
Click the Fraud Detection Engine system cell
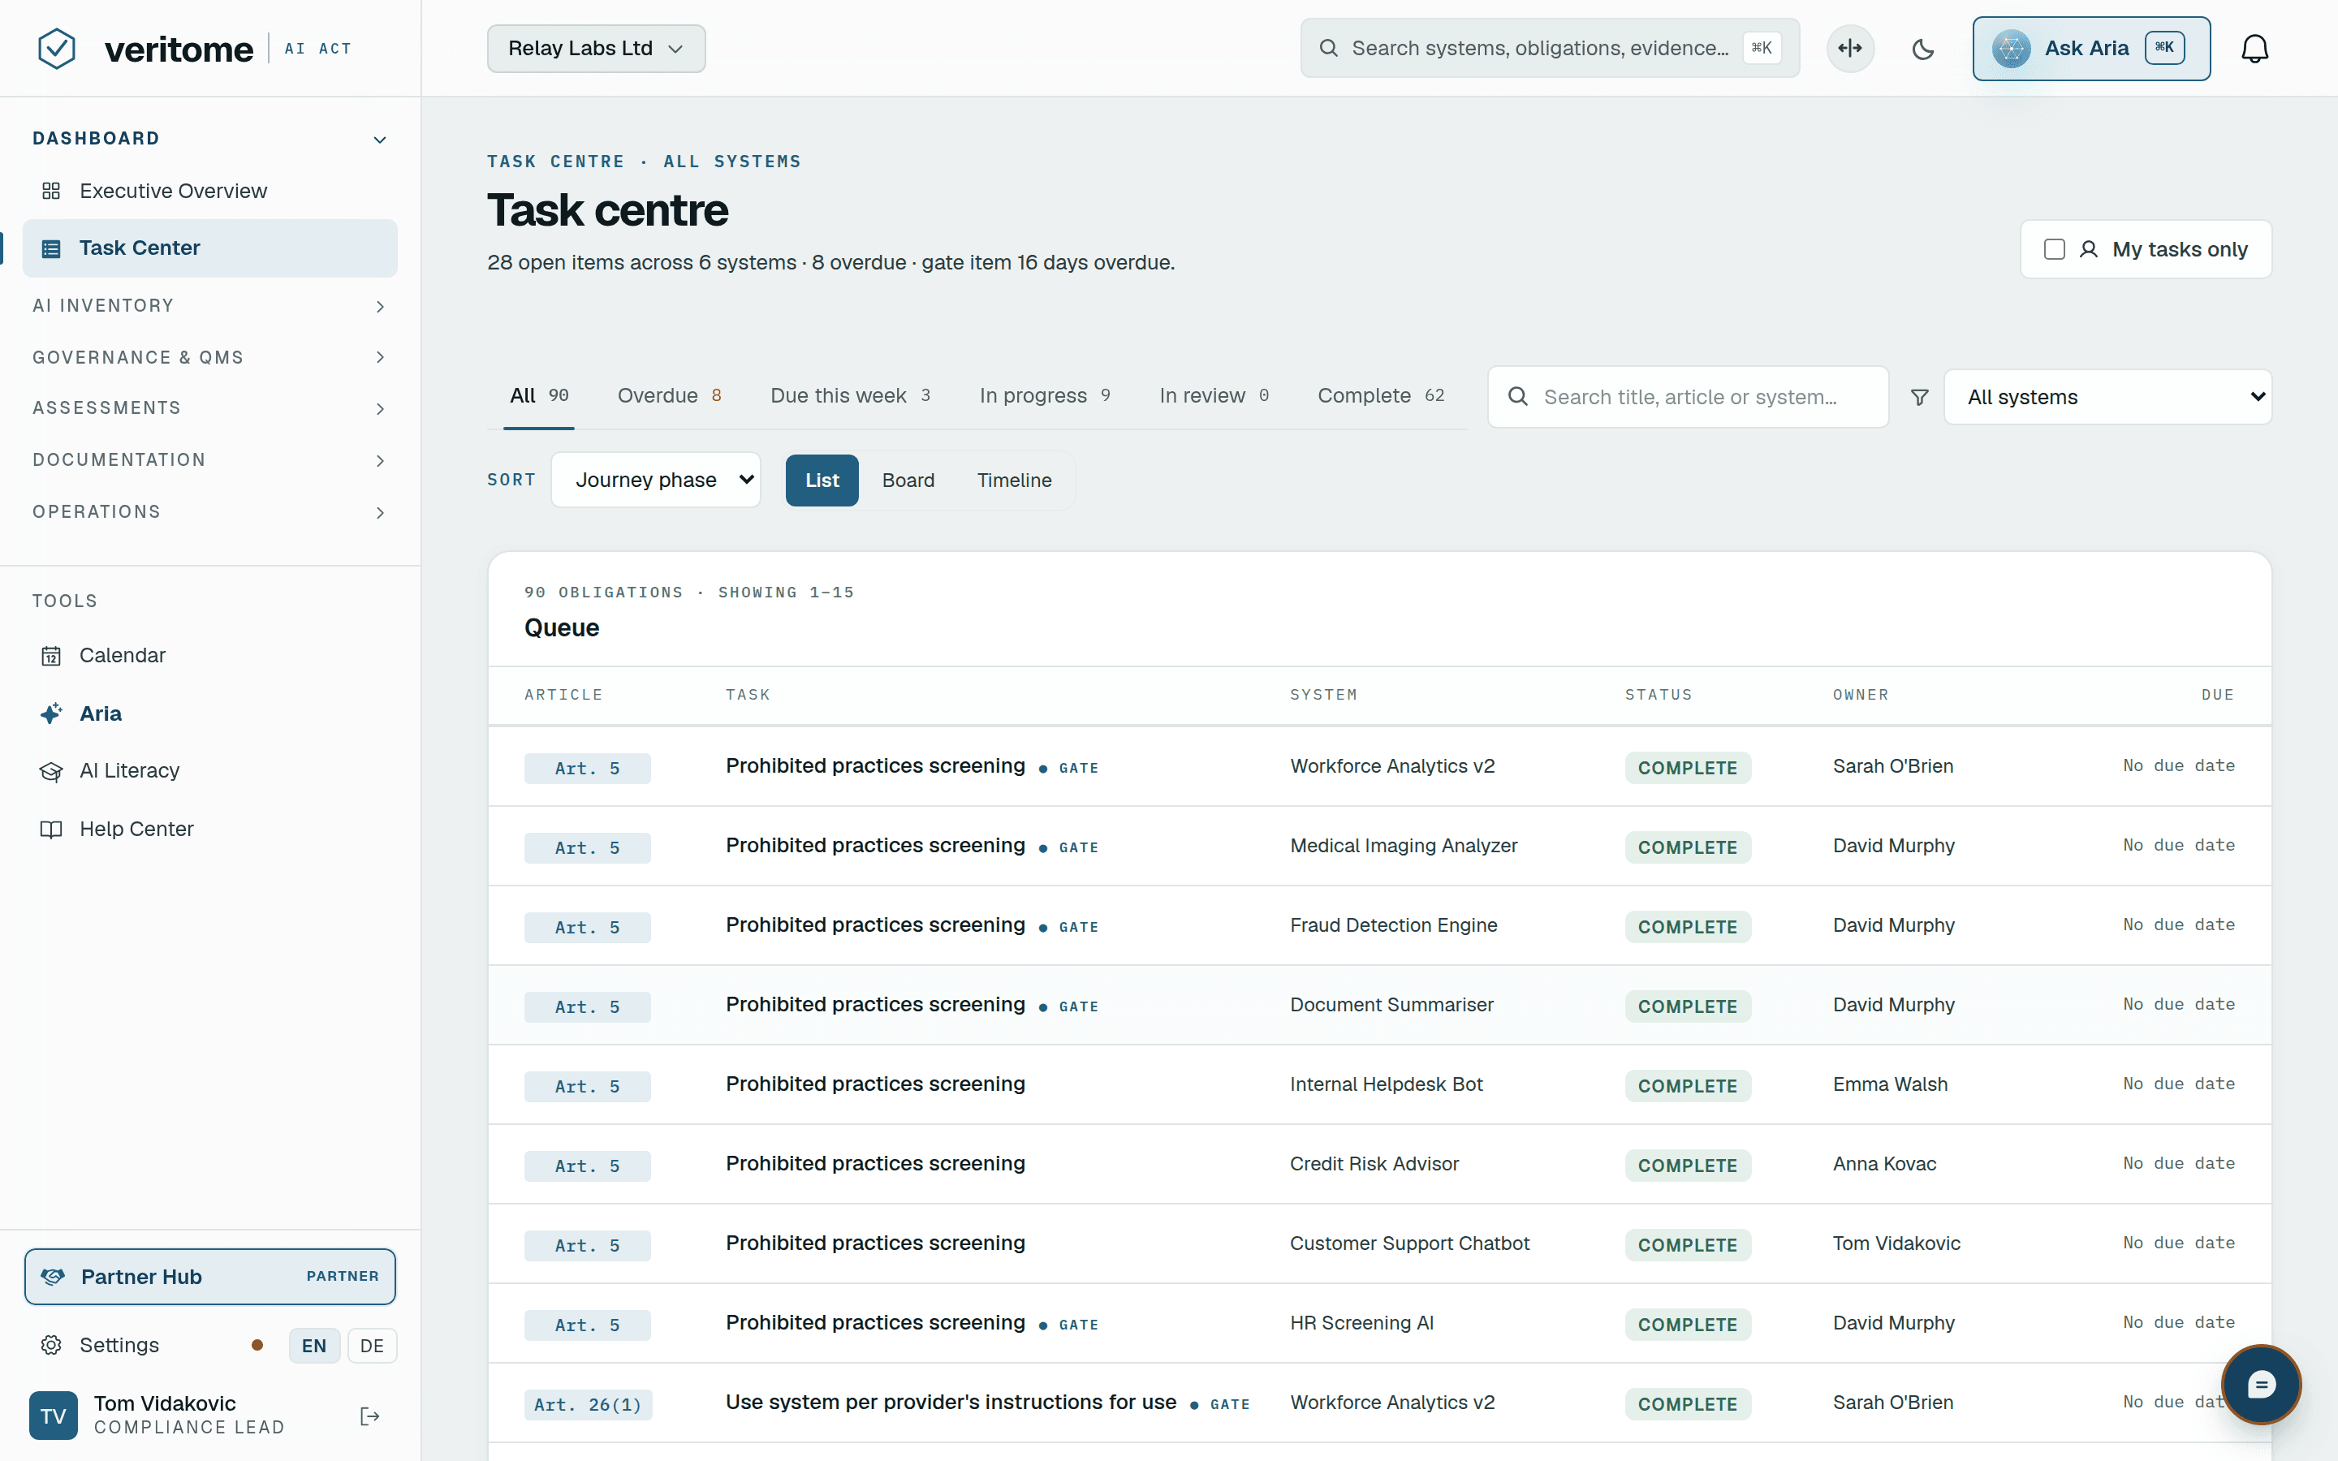coord(1393,925)
